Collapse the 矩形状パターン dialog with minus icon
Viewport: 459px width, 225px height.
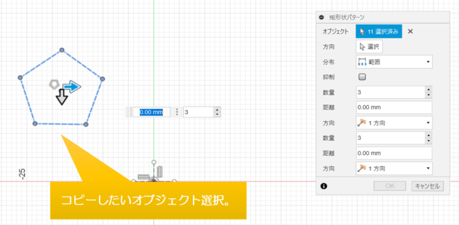(x=322, y=17)
